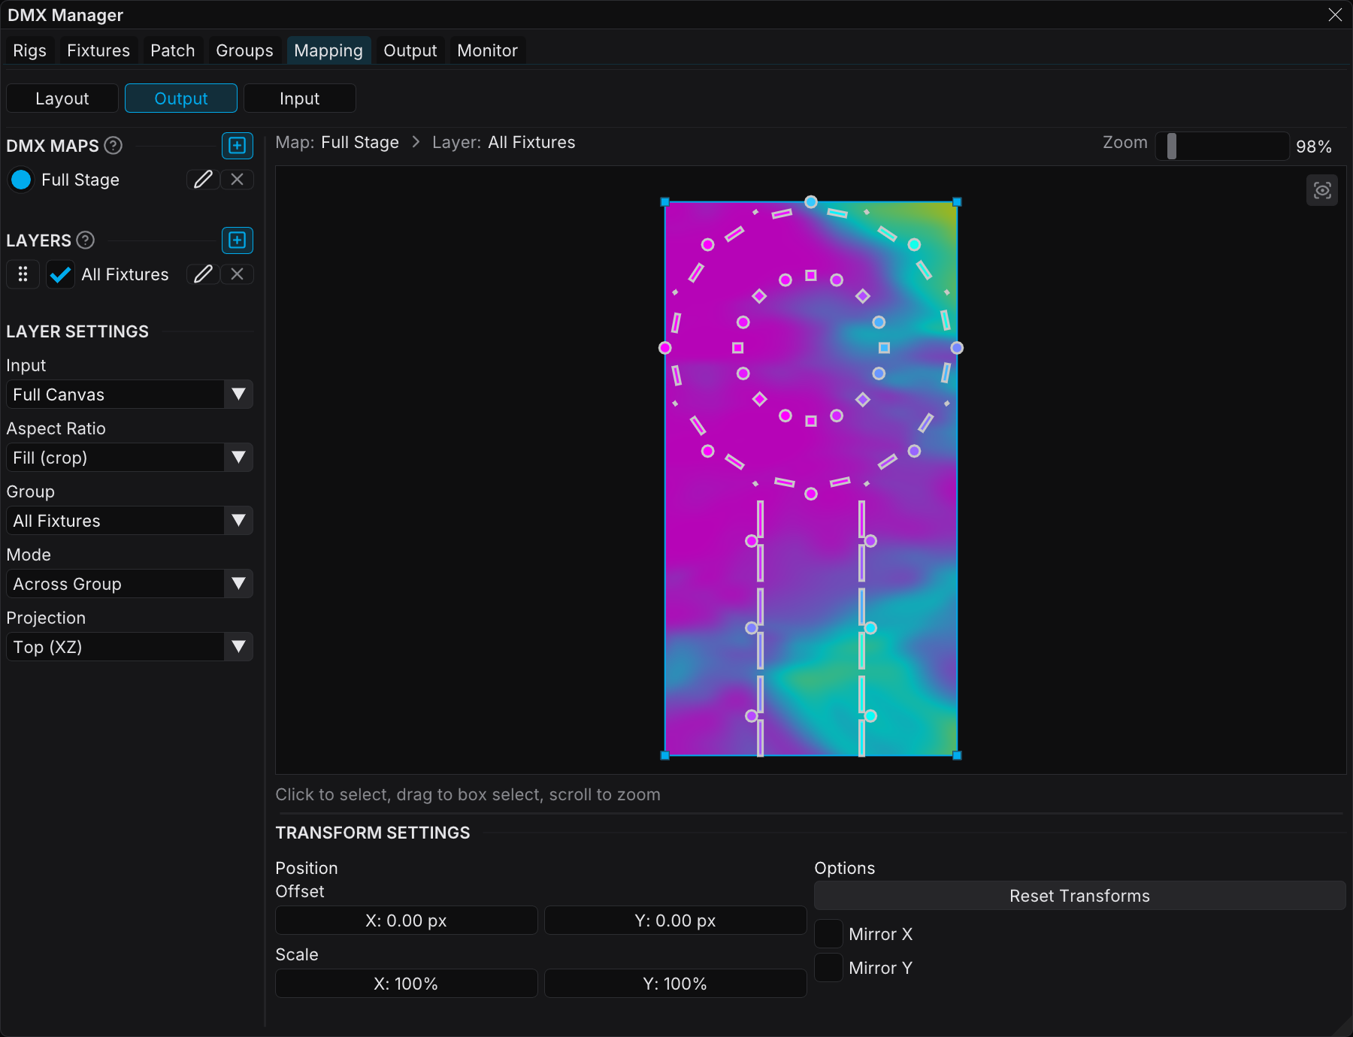Select the Mapping tab
This screenshot has height=1037, width=1353.
tap(328, 50)
